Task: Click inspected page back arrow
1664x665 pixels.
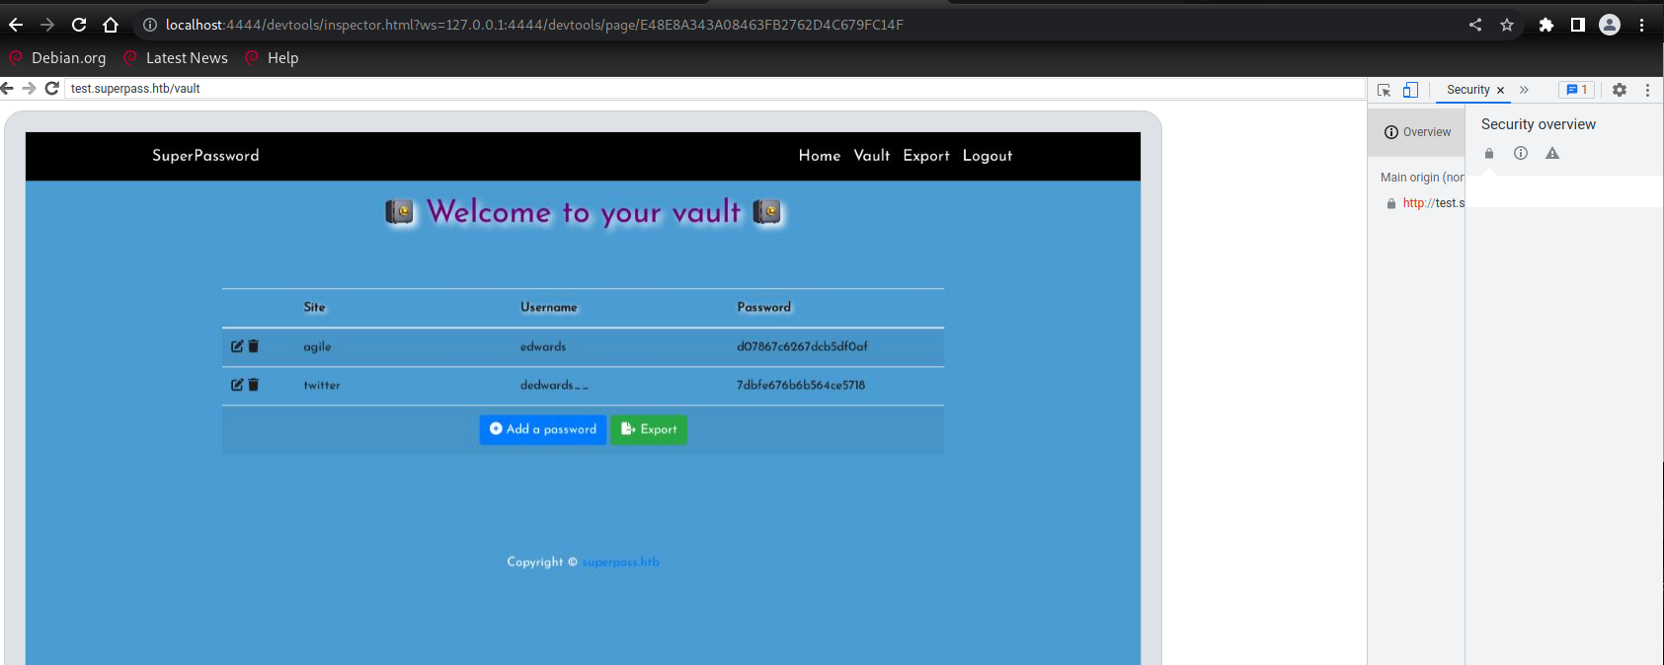Action: coord(7,88)
